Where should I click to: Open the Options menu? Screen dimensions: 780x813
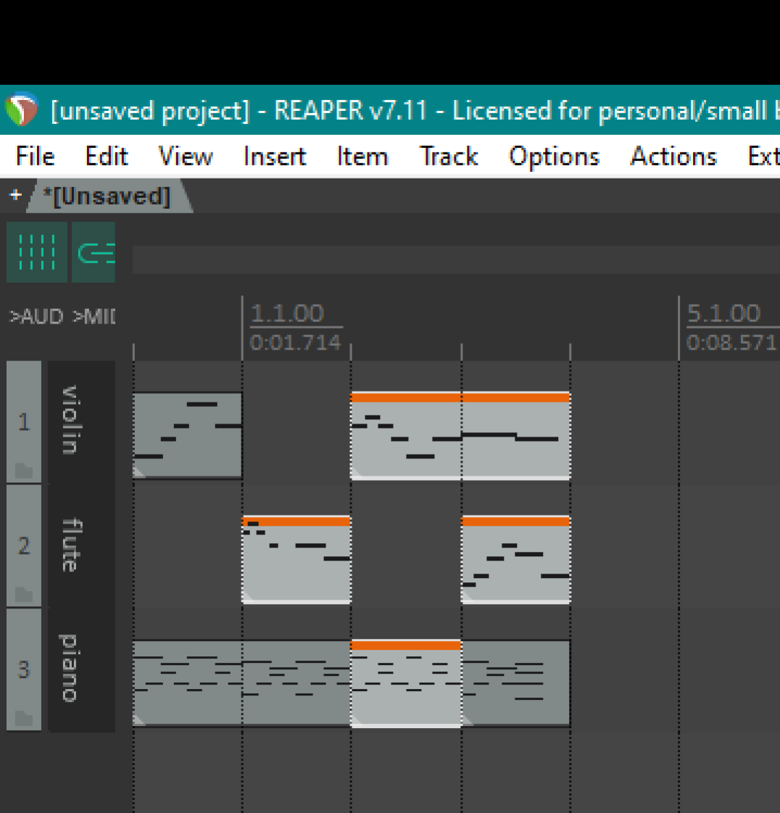pyautogui.click(x=554, y=157)
